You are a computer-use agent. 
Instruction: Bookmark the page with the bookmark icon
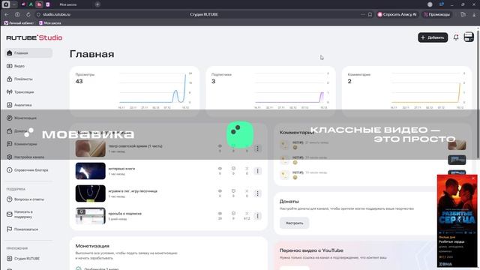[370, 14]
